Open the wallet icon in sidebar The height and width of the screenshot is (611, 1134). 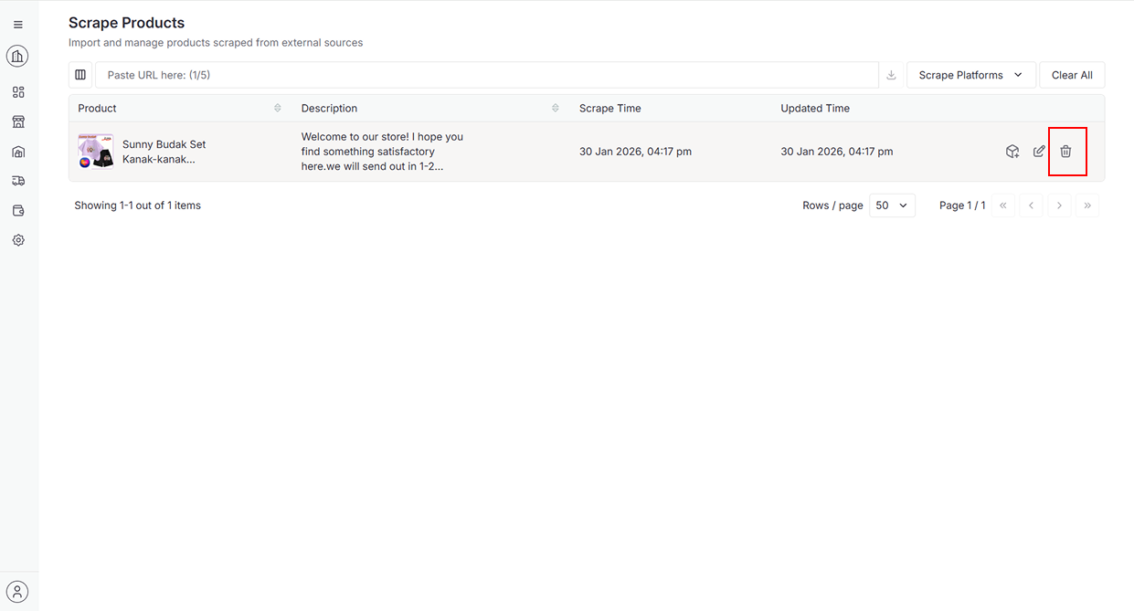(18, 211)
